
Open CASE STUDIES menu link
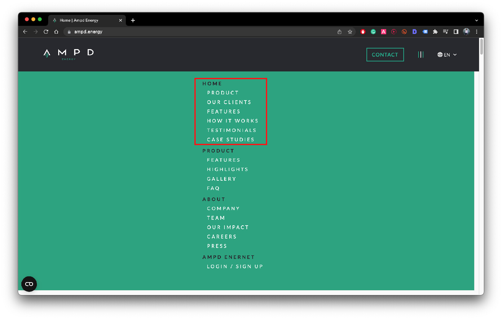pos(231,140)
